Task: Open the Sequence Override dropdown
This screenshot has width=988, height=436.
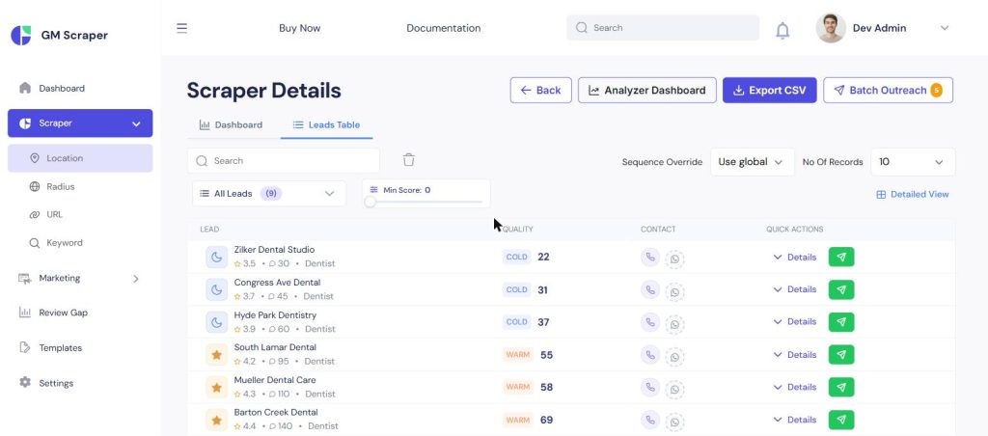Action: click(x=752, y=162)
